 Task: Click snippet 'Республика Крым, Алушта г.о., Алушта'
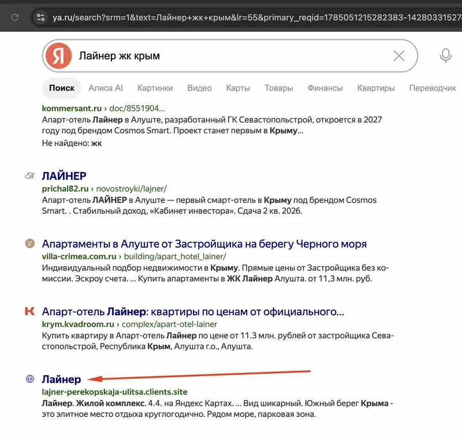pyautogui.click(x=176, y=346)
